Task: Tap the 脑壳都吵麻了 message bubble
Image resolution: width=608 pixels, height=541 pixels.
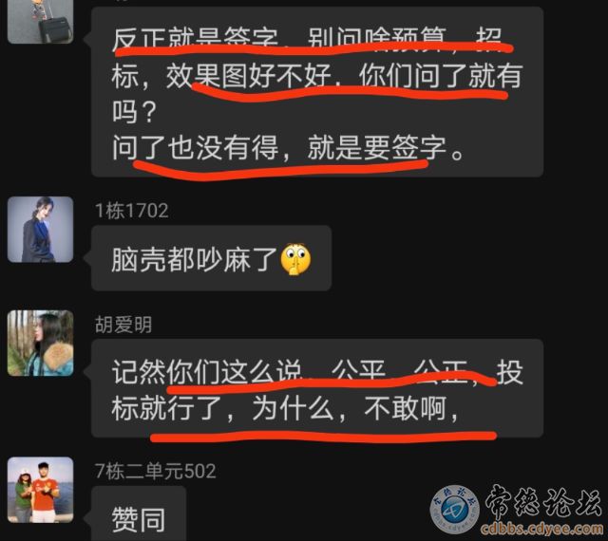Action: pyautogui.click(x=211, y=258)
